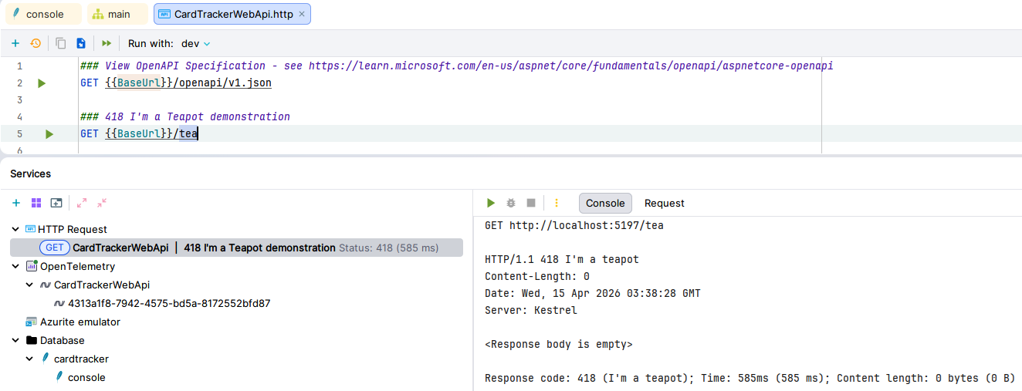Click the debug bug icon
This screenshot has width=1022, height=391.
510,203
